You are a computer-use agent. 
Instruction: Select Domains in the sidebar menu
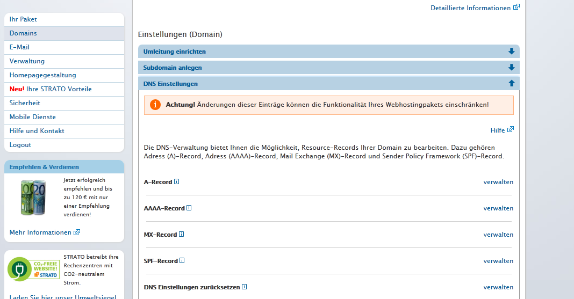(x=64, y=33)
